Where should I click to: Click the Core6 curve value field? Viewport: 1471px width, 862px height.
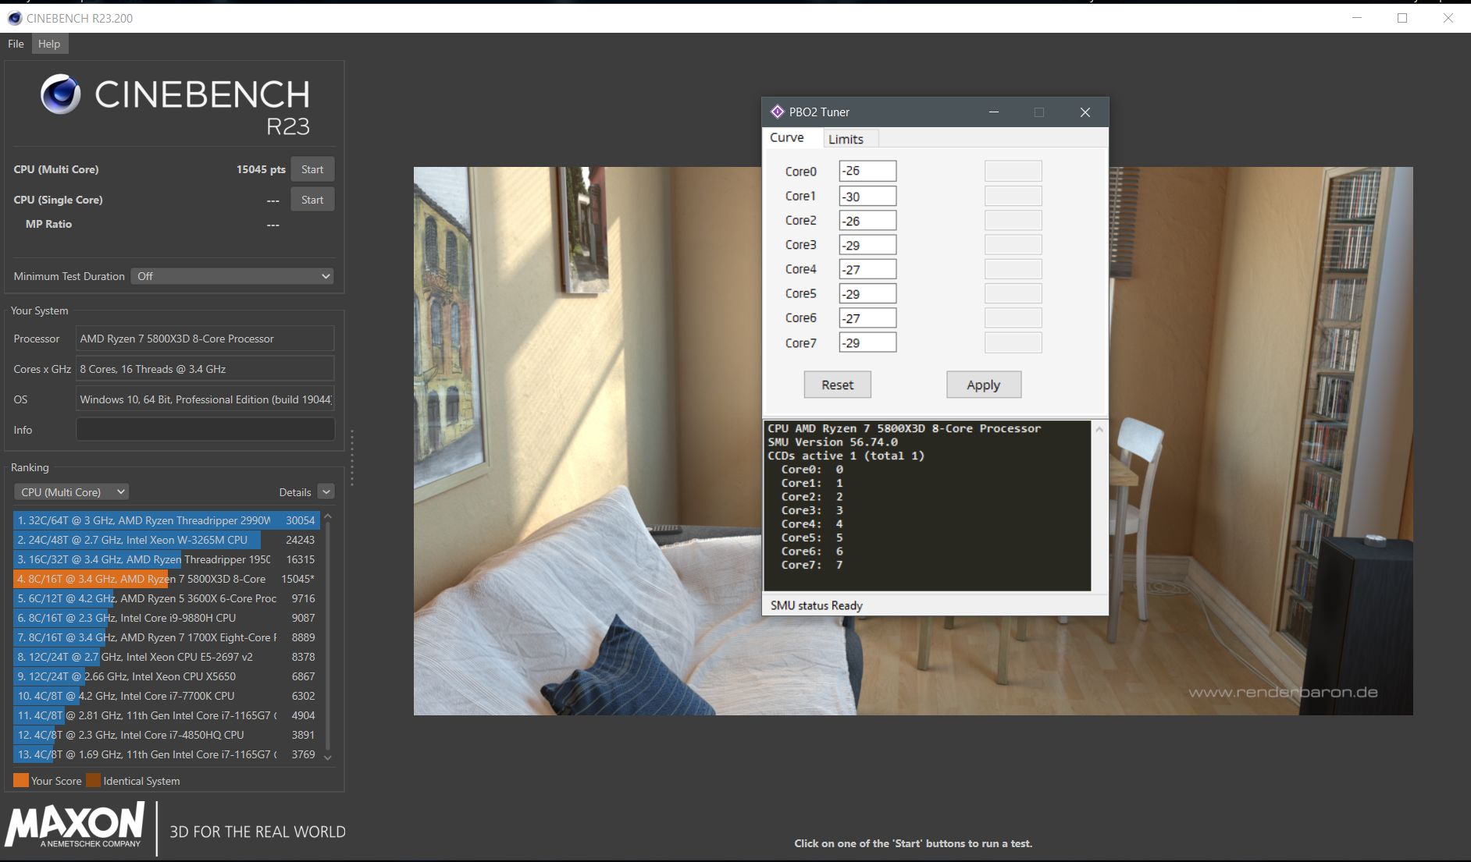tap(867, 318)
